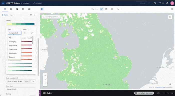Choose Sequential in type list

13,45
